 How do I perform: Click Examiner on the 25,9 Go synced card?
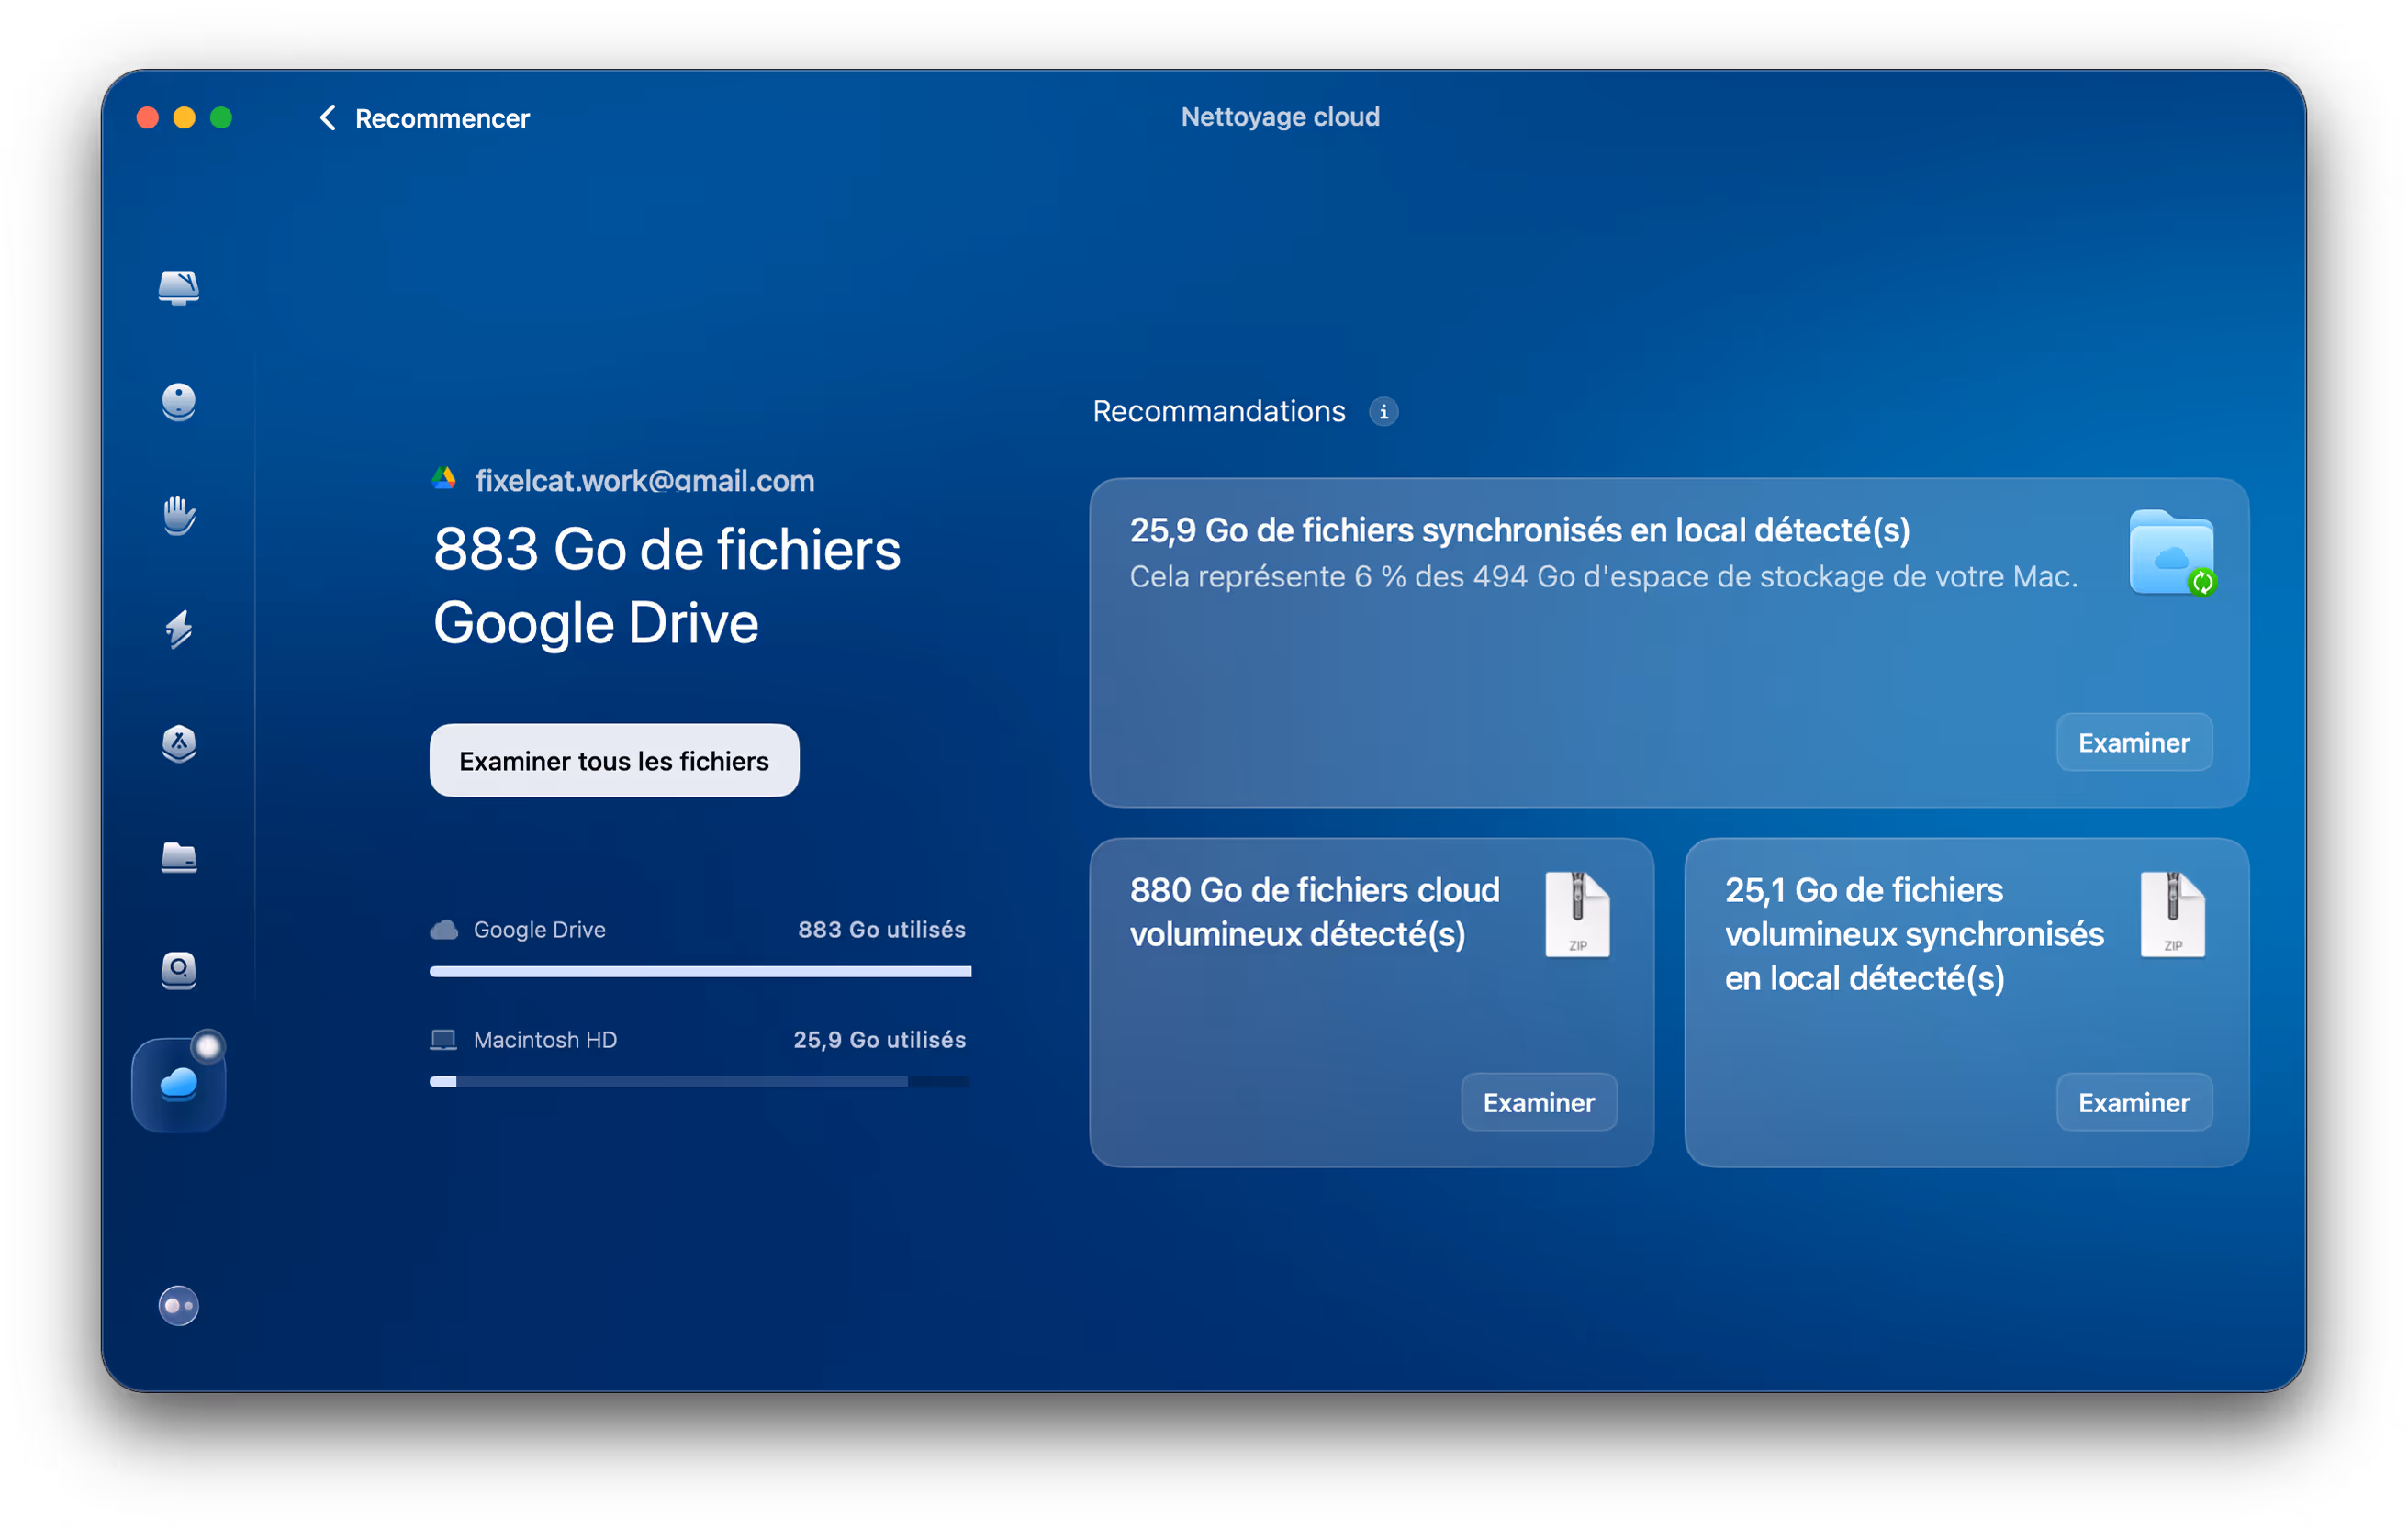2134,742
